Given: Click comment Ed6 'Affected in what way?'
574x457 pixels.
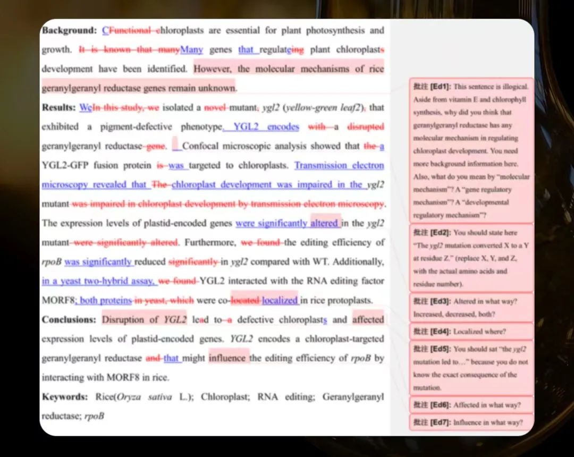Looking at the screenshot, I should [471, 405].
